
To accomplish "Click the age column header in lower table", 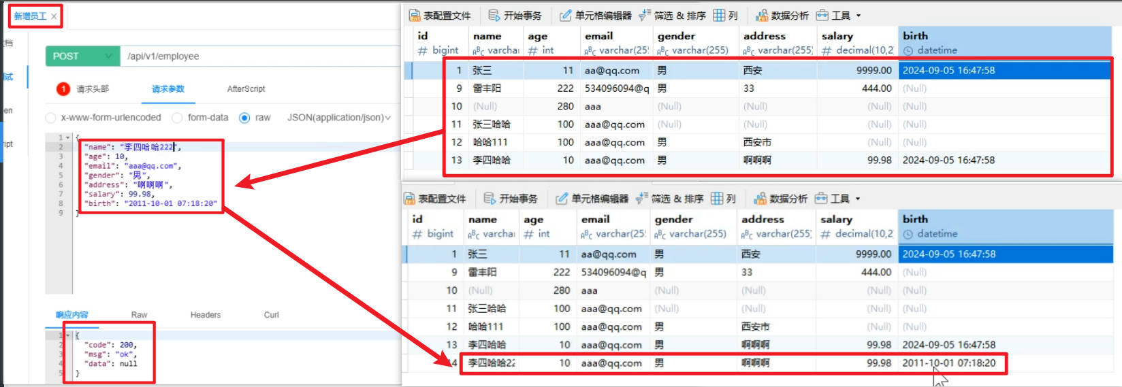I will pos(548,226).
